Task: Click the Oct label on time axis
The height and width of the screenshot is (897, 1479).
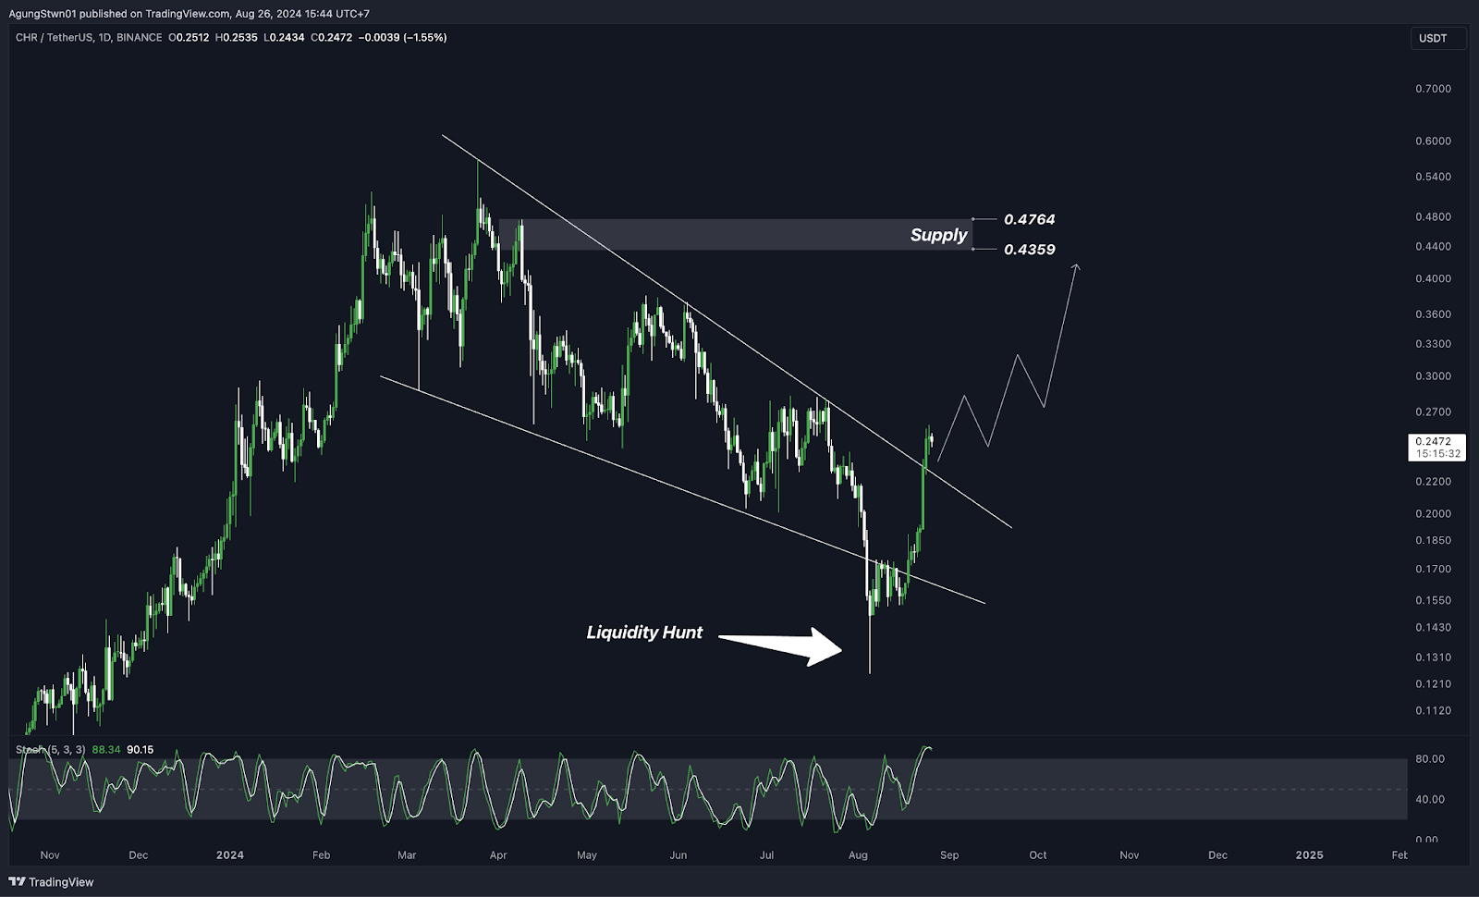Action: [1038, 855]
